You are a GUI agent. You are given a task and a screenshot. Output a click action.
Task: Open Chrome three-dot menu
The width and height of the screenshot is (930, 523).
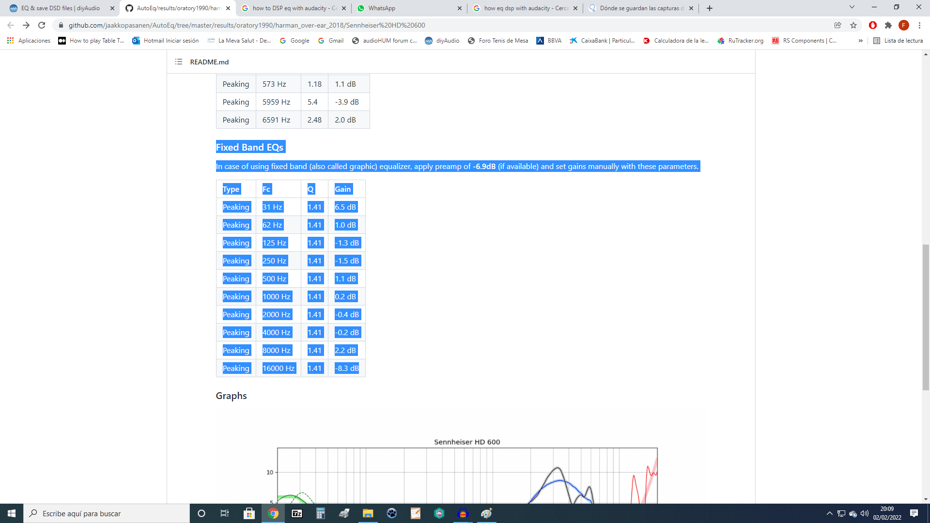tap(919, 25)
